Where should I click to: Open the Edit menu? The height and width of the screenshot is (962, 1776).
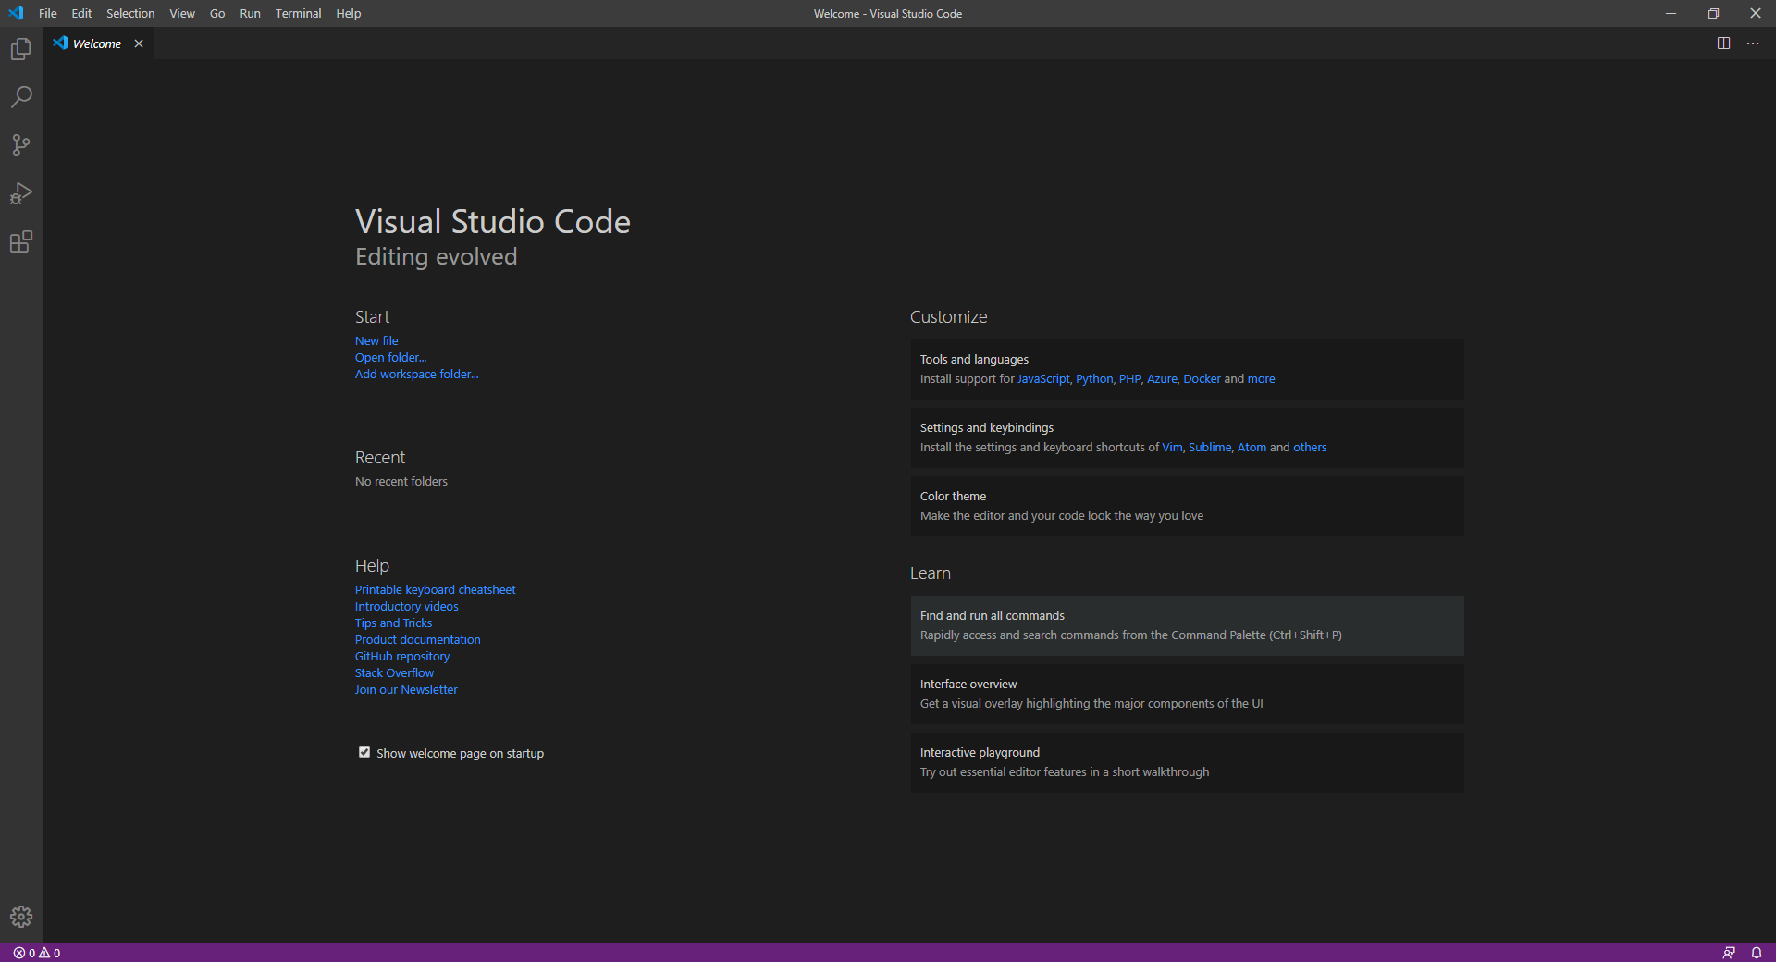click(x=81, y=13)
